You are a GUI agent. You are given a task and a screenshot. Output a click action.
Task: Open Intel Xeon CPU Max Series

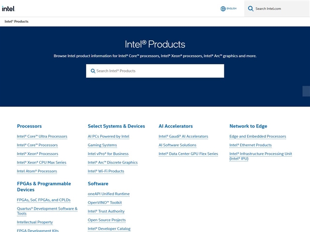pyautogui.click(x=42, y=162)
